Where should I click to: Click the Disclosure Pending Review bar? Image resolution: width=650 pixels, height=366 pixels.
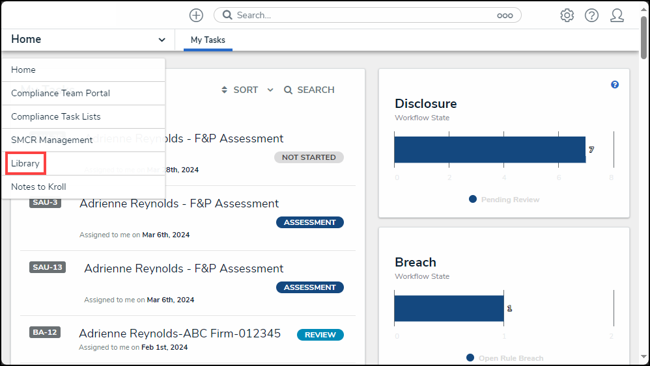490,150
